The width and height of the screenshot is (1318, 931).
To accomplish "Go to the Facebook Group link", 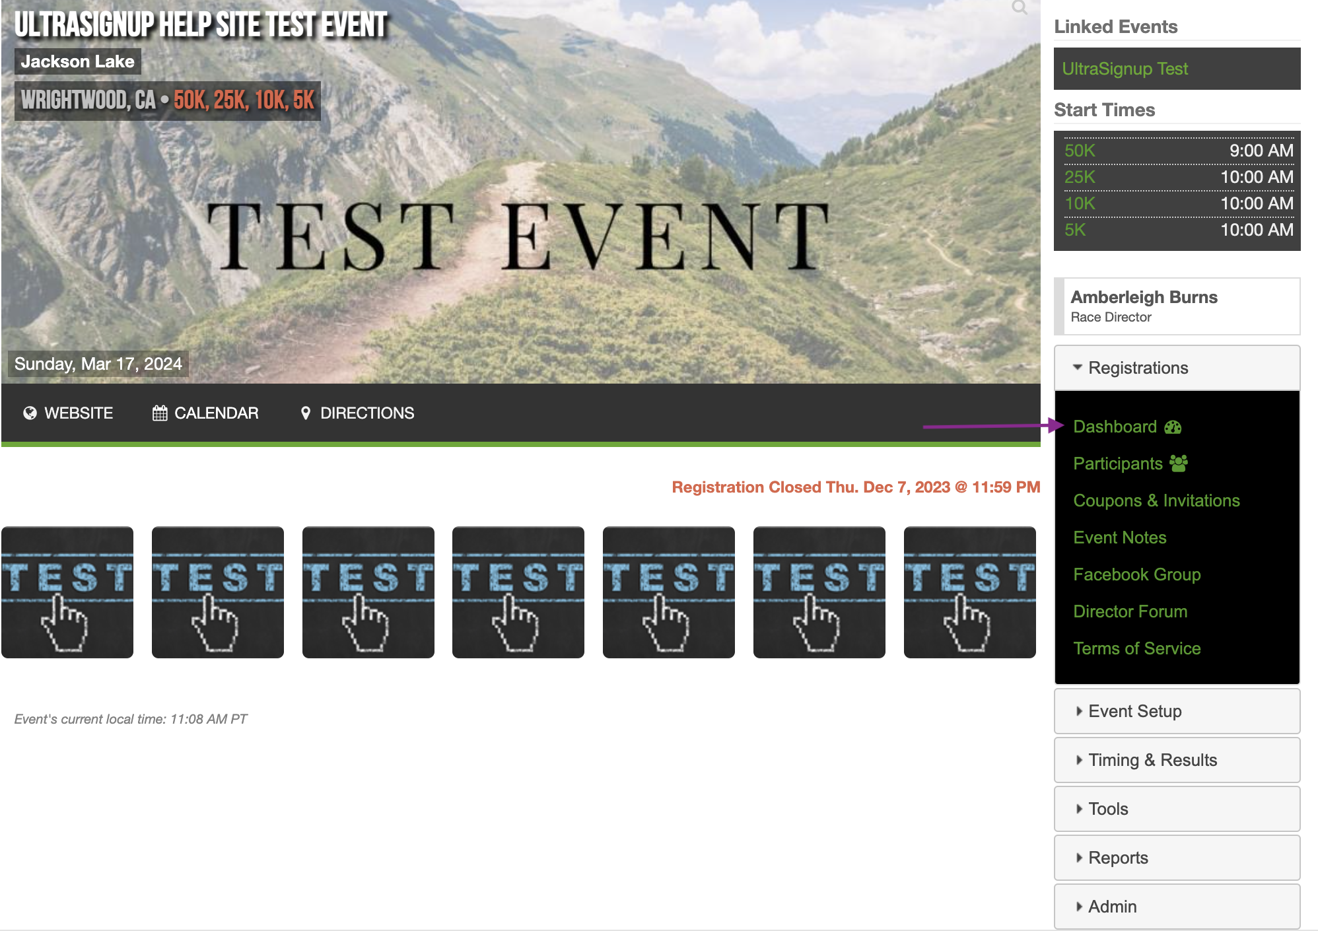I will (1136, 574).
